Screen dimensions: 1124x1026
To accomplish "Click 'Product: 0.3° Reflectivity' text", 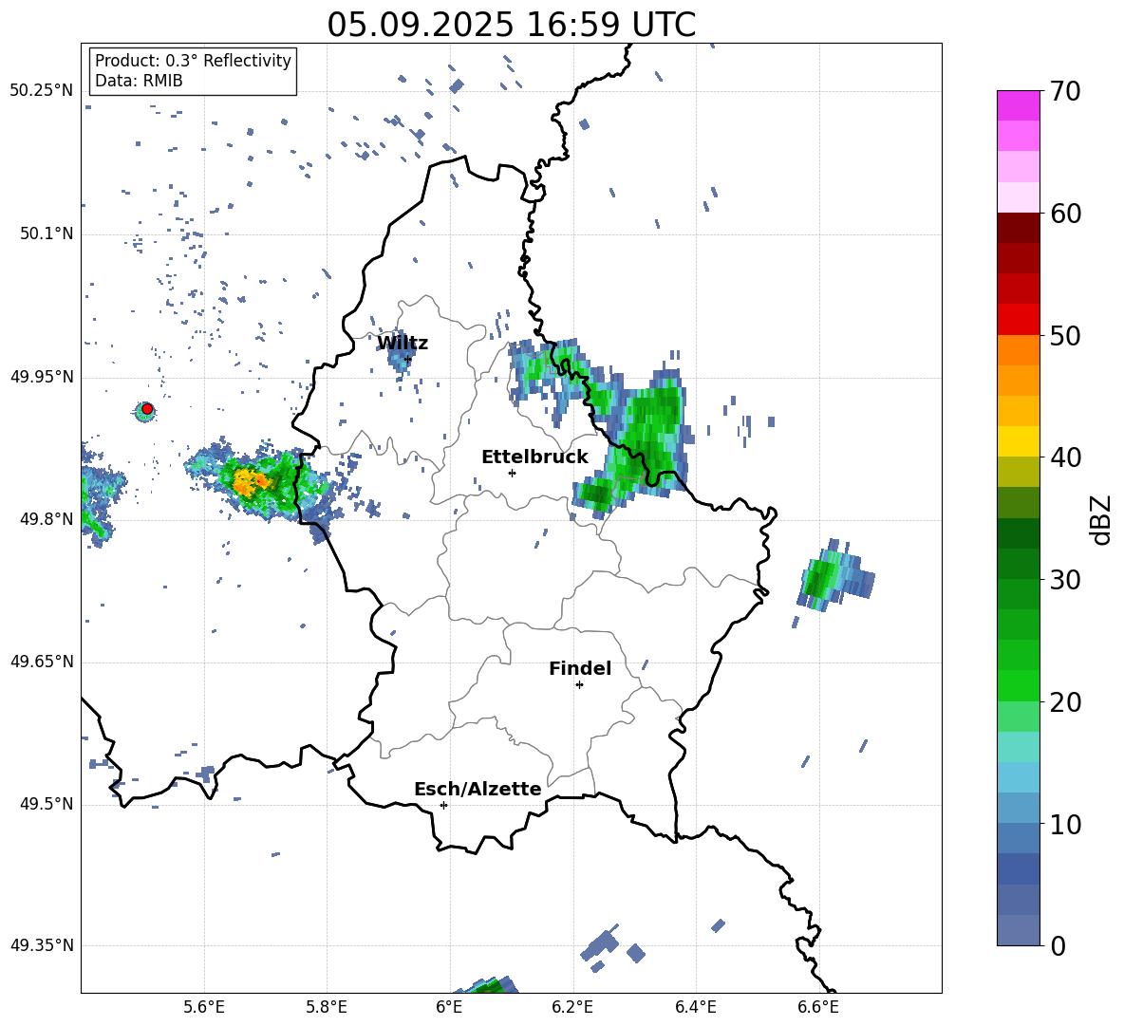I will coord(193,60).
